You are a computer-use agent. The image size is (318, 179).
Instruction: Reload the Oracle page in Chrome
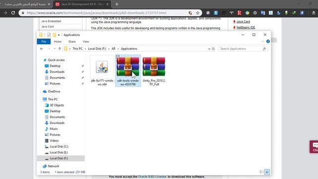click(x=13, y=13)
